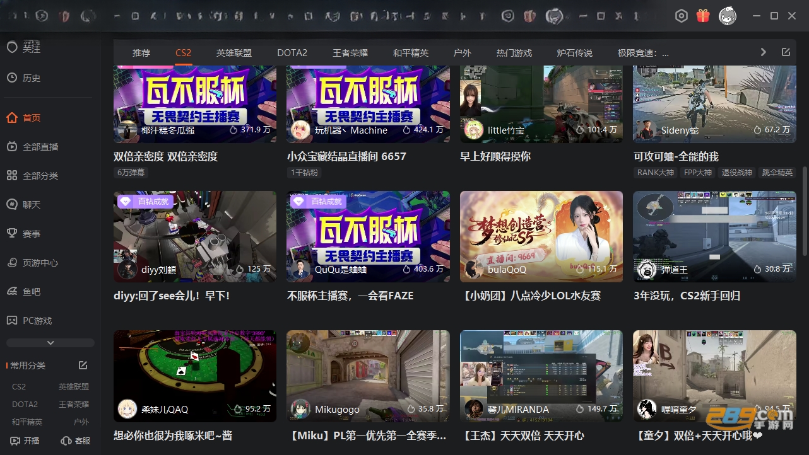Open title 想必你也很为我啄米吧~酱

173,435
